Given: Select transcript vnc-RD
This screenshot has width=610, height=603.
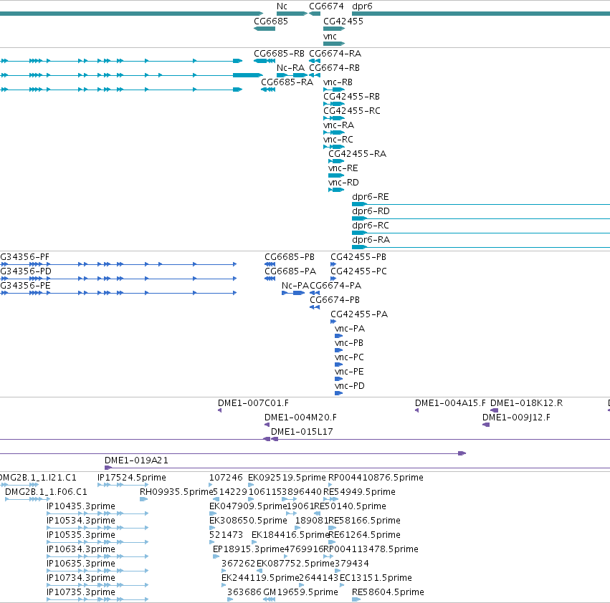Looking at the screenshot, I should coord(343,183).
